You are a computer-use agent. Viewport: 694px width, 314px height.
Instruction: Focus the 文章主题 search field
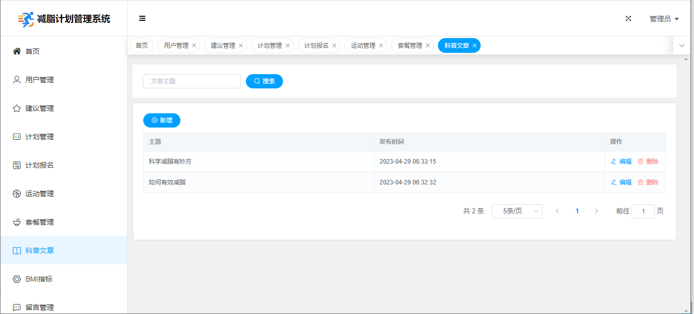tap(192, 81)
